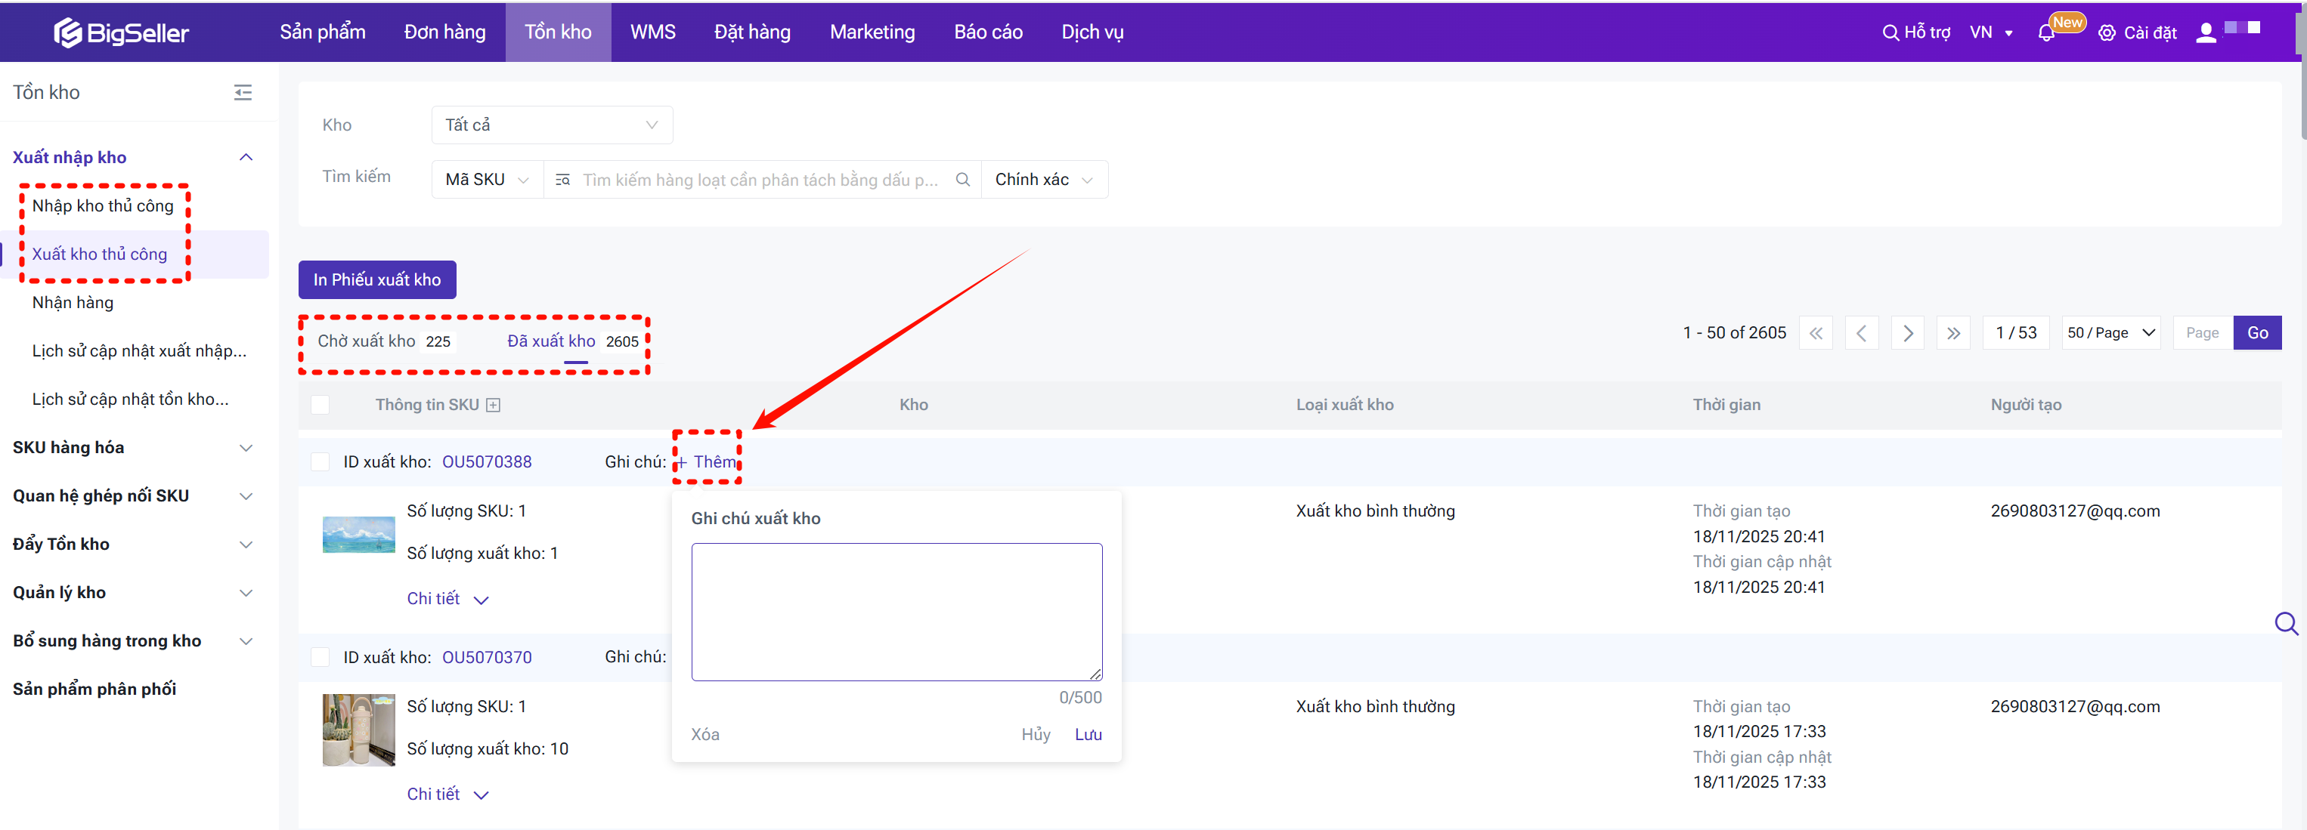Toggle the select-all checkbox in the table header
This screenshot has width=2307, height=830.
point(320,405)
